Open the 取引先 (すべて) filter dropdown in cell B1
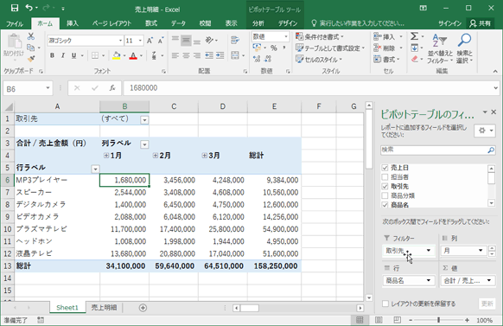Screen dimensions: 503x326 pyautogui.click(x=144, y=120)
